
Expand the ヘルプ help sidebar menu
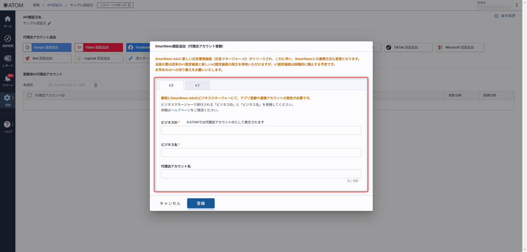[8, 126]
